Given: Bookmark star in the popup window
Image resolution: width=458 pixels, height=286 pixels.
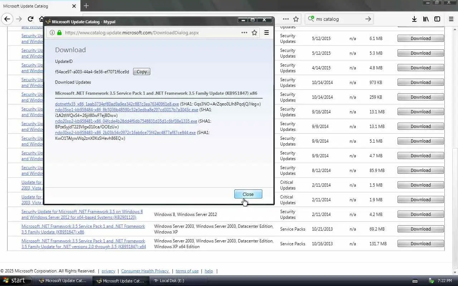Looking at the screenshot, I should point(254,33).
